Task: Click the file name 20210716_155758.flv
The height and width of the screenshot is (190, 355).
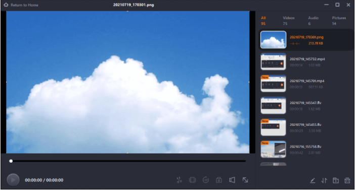Action: pyautogui.click(x=305, y=147)
